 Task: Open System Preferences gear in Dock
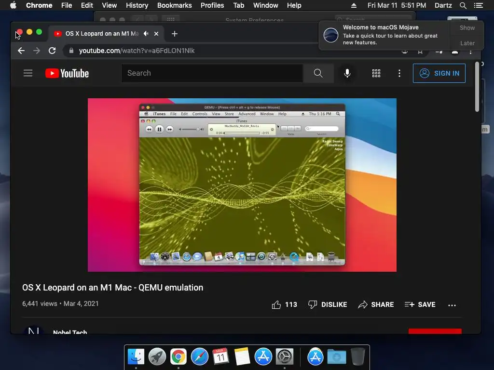click(x=285, y=357)
